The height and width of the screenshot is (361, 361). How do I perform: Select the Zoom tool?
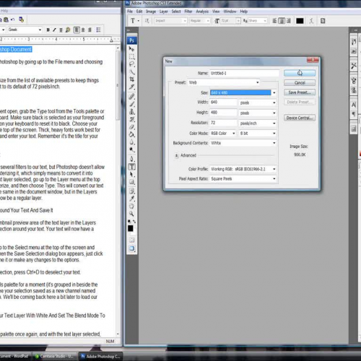[x=131, y=214]
